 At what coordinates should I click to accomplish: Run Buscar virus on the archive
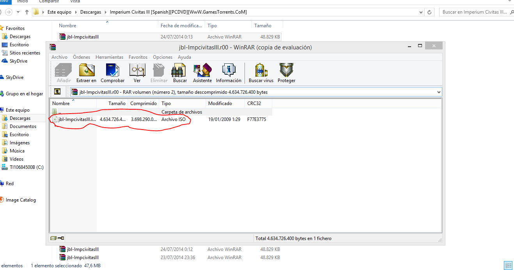[x=261, y=73]
